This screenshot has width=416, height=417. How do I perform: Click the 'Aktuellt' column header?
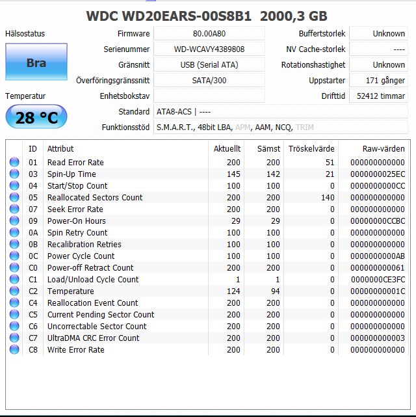coord(227,149)
